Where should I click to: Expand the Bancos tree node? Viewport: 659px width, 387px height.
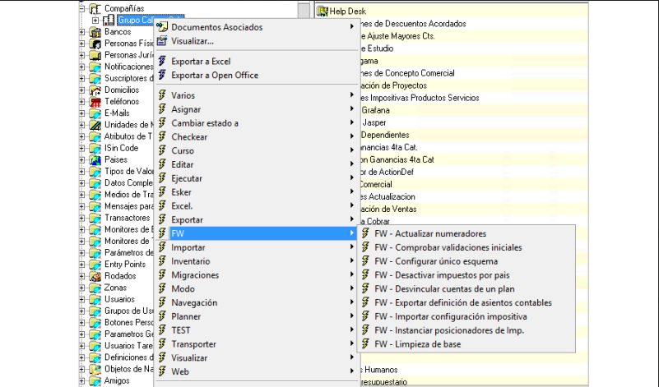point(82,32)
